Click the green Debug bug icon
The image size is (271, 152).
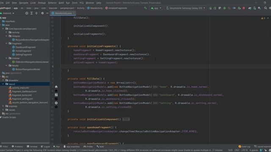pyautogui.click(x=224, y=8)
